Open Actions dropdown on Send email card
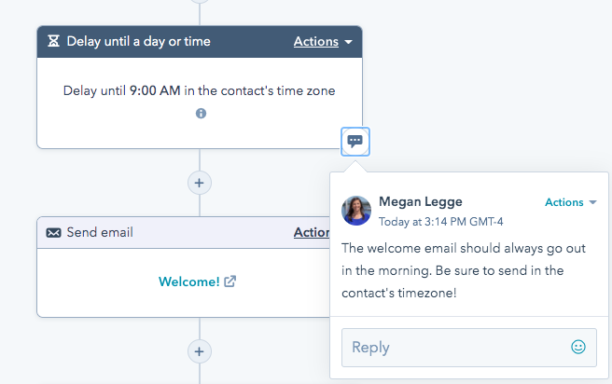The image size is (612, 384). pos(312,232)
